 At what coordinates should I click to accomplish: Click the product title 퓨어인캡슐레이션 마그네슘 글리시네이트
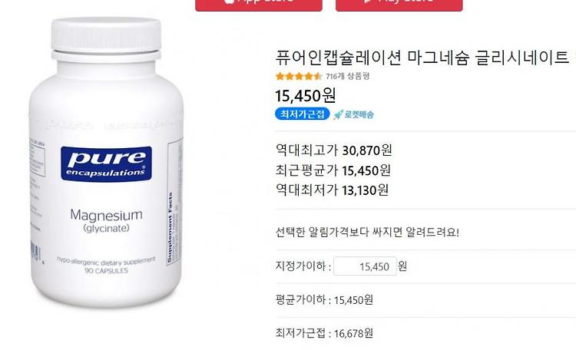[x=422, y=58]
